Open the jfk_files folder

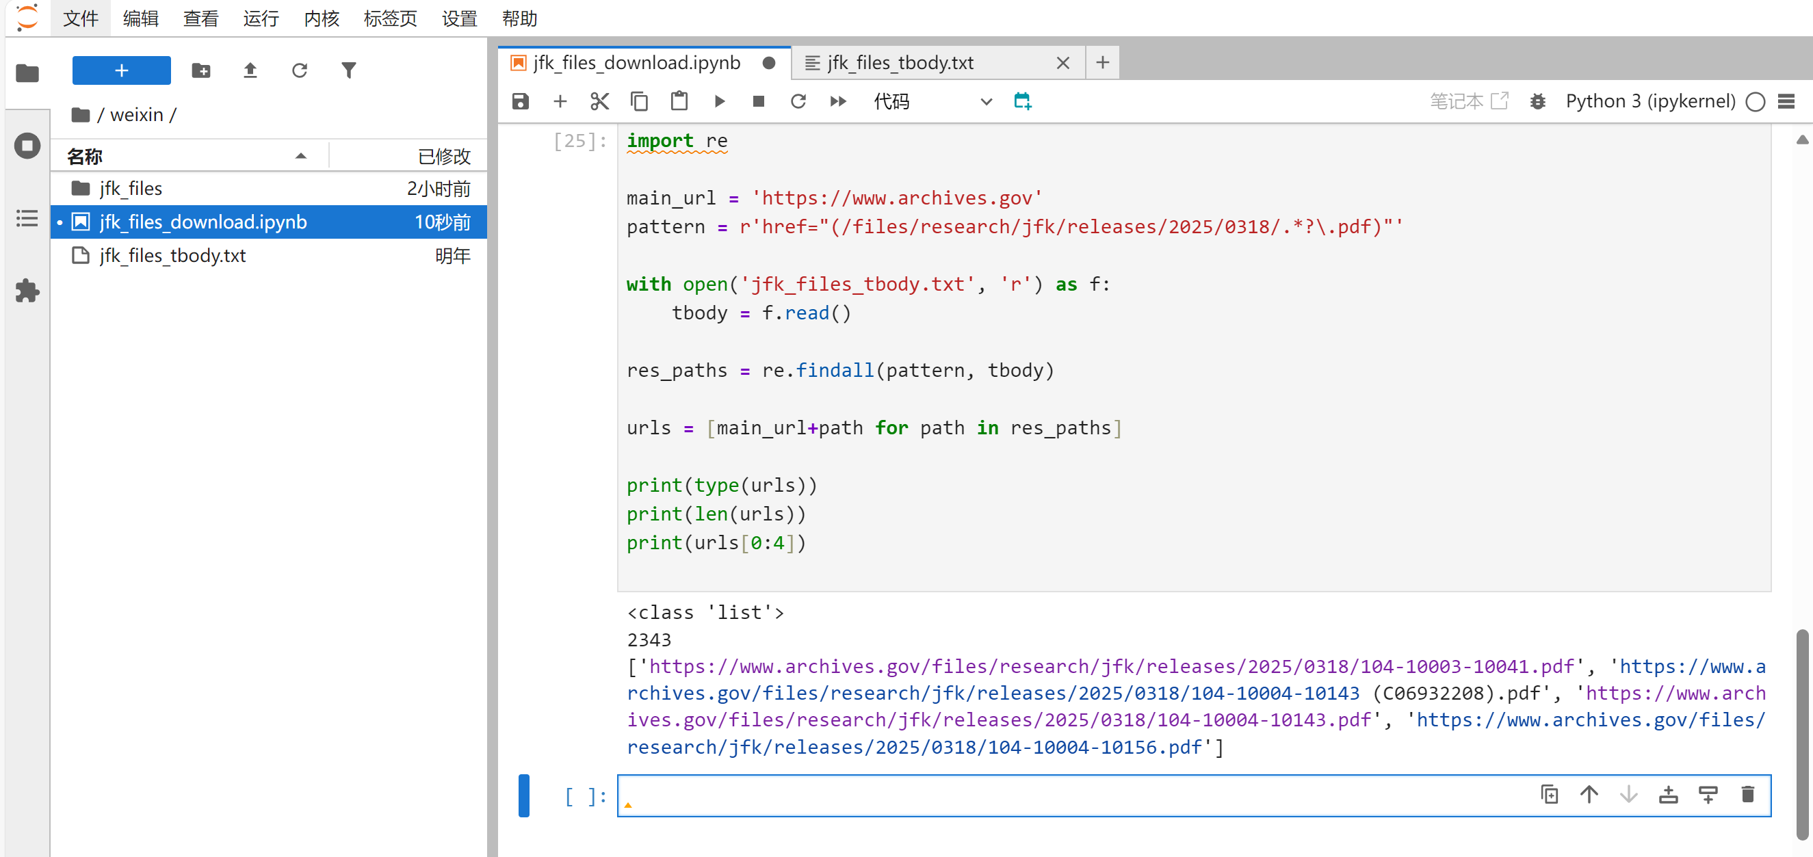[x=131, y=189]
